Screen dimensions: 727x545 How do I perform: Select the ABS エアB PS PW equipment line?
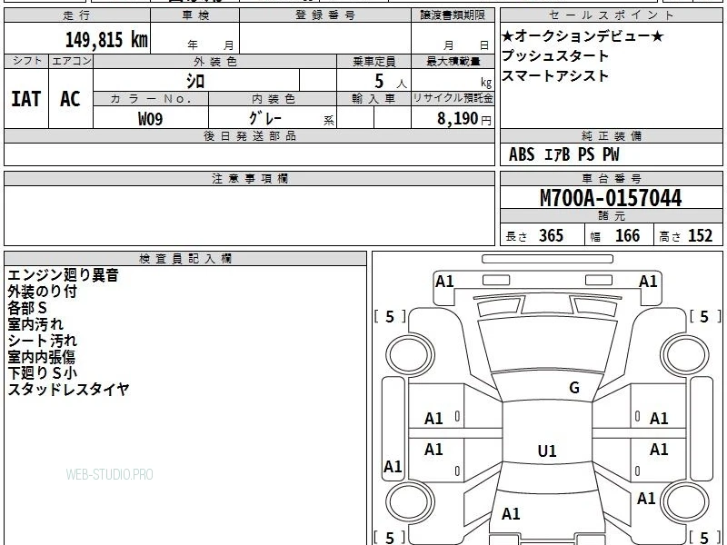click(563, 154)
